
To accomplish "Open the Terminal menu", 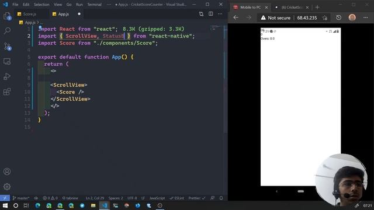I will pyautogui.click(x=94, y=5).
